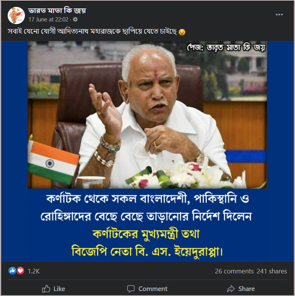The height and width of the screenshot is (296, 295).
Task: Click the caption text above the image
Action: click(92, 31)
